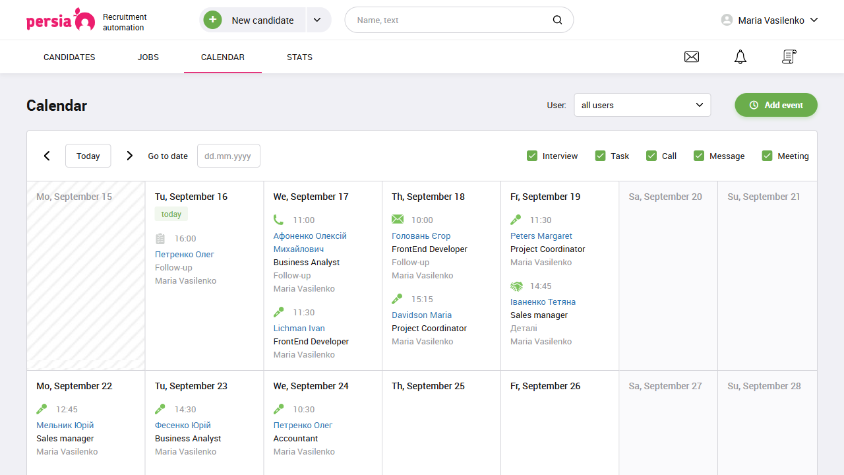This screenshot has height=475, width=844.
Task: Open the Maria Vasilenko account menu
Action: click(769, 20)
